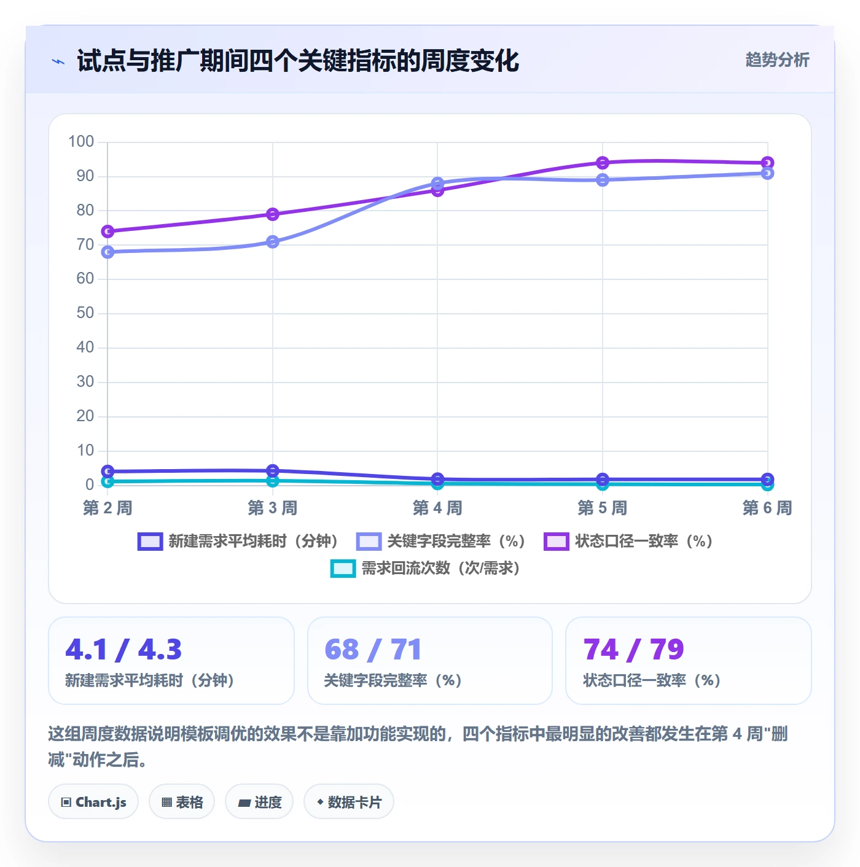Click the 100 y-axis label
Screen dimensions: 860x867
pyautogui.click(x=81, y=142)
